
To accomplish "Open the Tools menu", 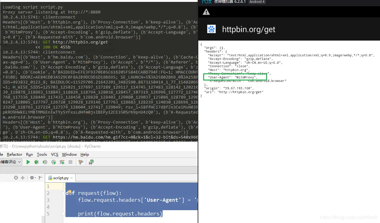I will click(x=42, y=155).
